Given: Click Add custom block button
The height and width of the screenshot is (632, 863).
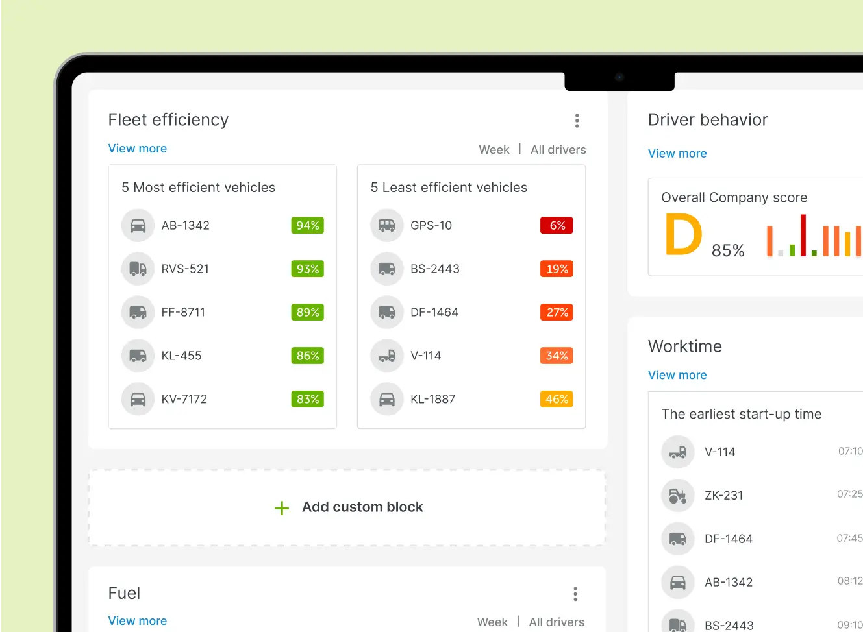Looking at the screenshot, I should 347,507.
